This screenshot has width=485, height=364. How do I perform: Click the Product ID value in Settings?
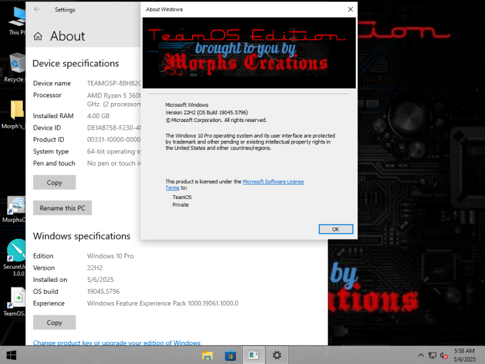114,140
